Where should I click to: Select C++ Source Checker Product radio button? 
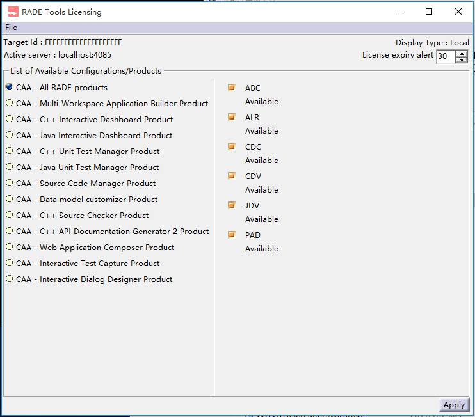(10, 215)
